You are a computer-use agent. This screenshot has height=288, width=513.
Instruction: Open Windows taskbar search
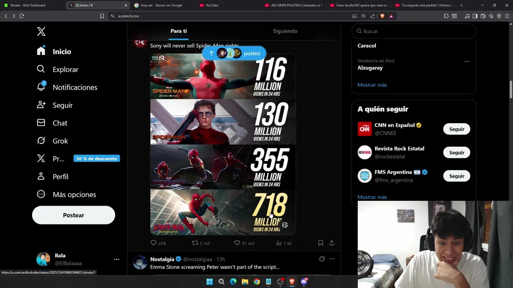point(221,282)
